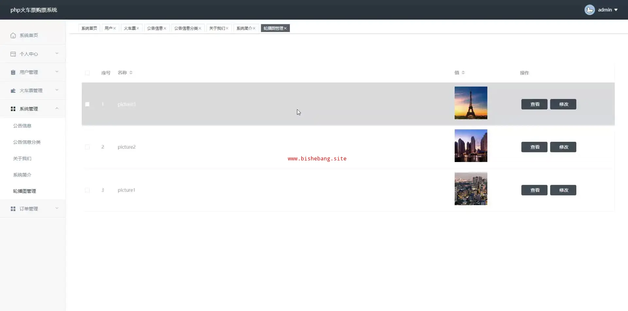The height and width of the screenshot is (311, 628).
Task: Click the home icon beside 系统首页
Action: (x=13, y=35)
